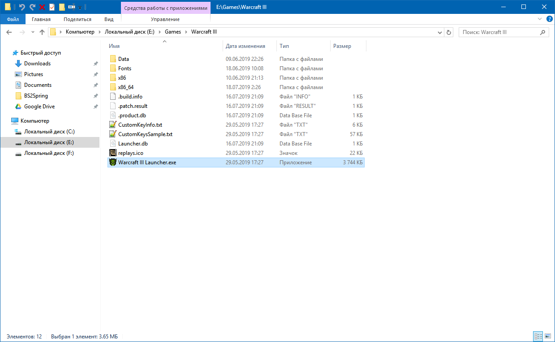Screen dimensions: 555x342
Task: Select the Fonts folder icon
Action: click(x=113, y=68)
